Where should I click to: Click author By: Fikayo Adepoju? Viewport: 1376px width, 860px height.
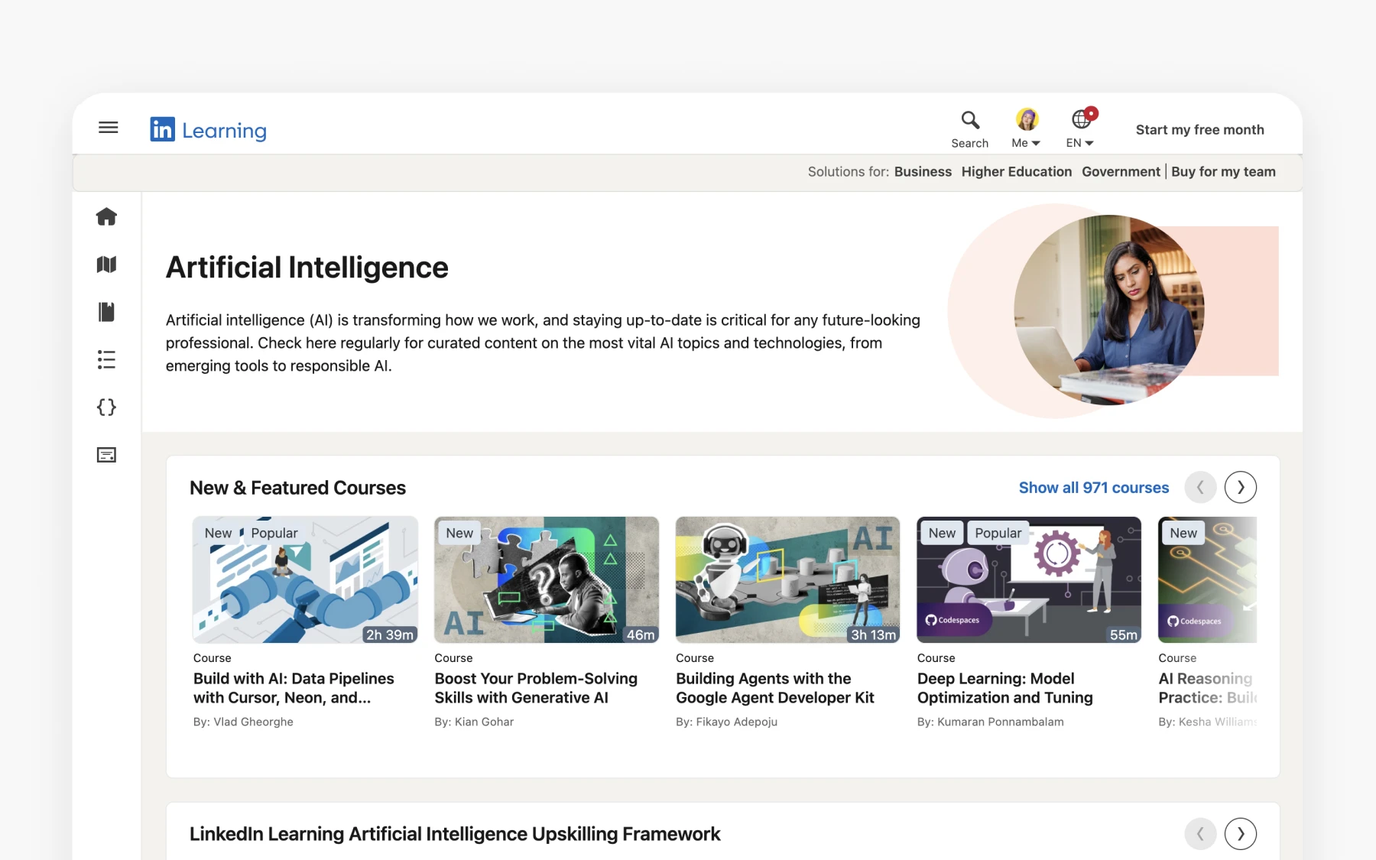coord(726,722)
